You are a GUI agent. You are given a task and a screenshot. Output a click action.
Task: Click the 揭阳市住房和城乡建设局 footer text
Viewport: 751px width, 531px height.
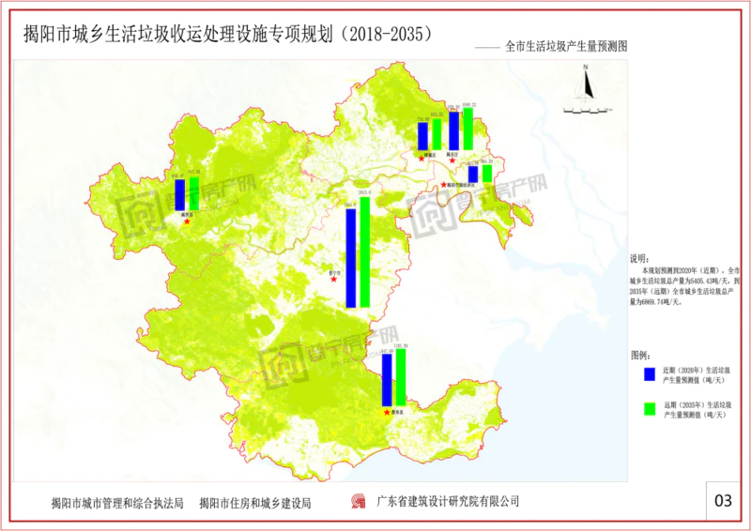tap(254, 503)
